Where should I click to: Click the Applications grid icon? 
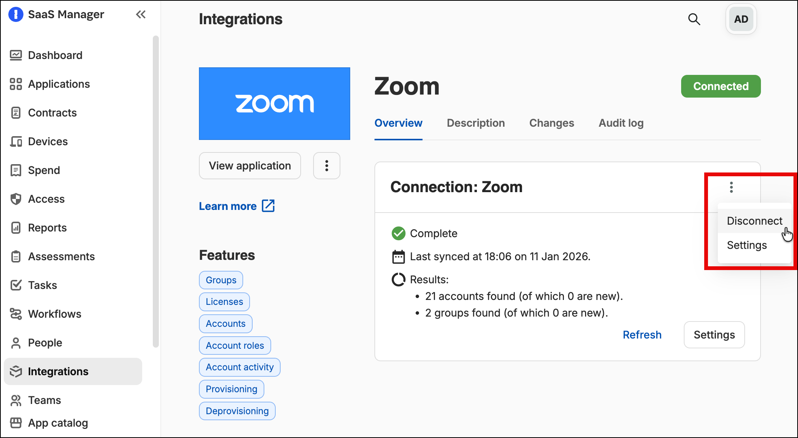coord(16,84)
